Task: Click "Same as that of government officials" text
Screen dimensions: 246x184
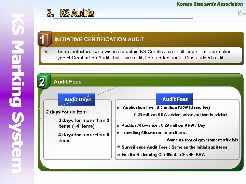Action: [203, 140]
